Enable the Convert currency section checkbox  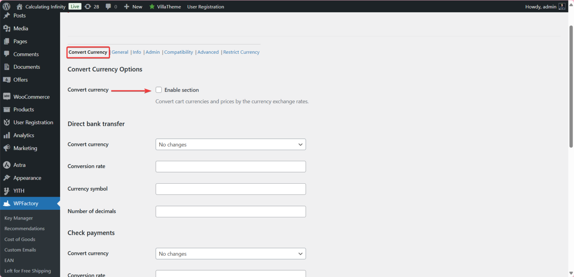tap(158, 90)
